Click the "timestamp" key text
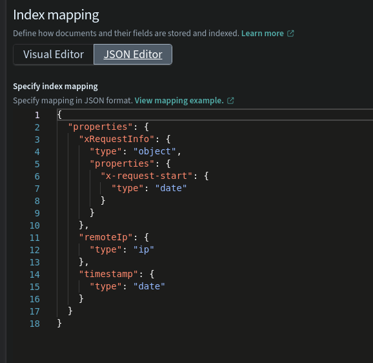 click(108, 274)
